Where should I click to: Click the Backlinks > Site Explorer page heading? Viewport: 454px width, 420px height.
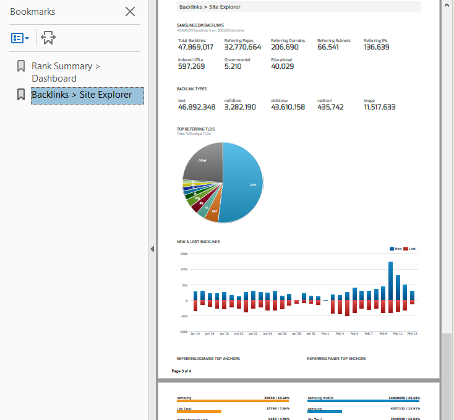pyautogui.click(x=210, y=7)
